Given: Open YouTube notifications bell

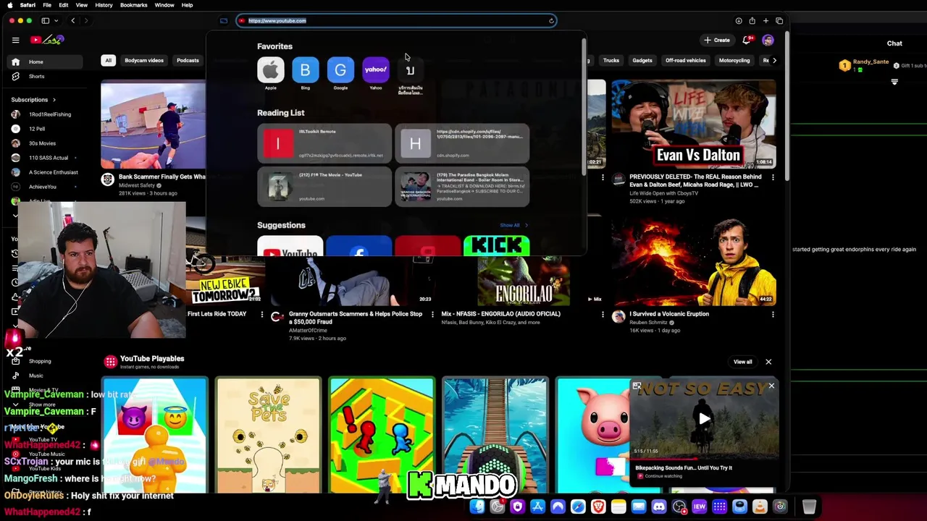Looking at the screenshot, I should pyautogui.click(x=747, y=41).
